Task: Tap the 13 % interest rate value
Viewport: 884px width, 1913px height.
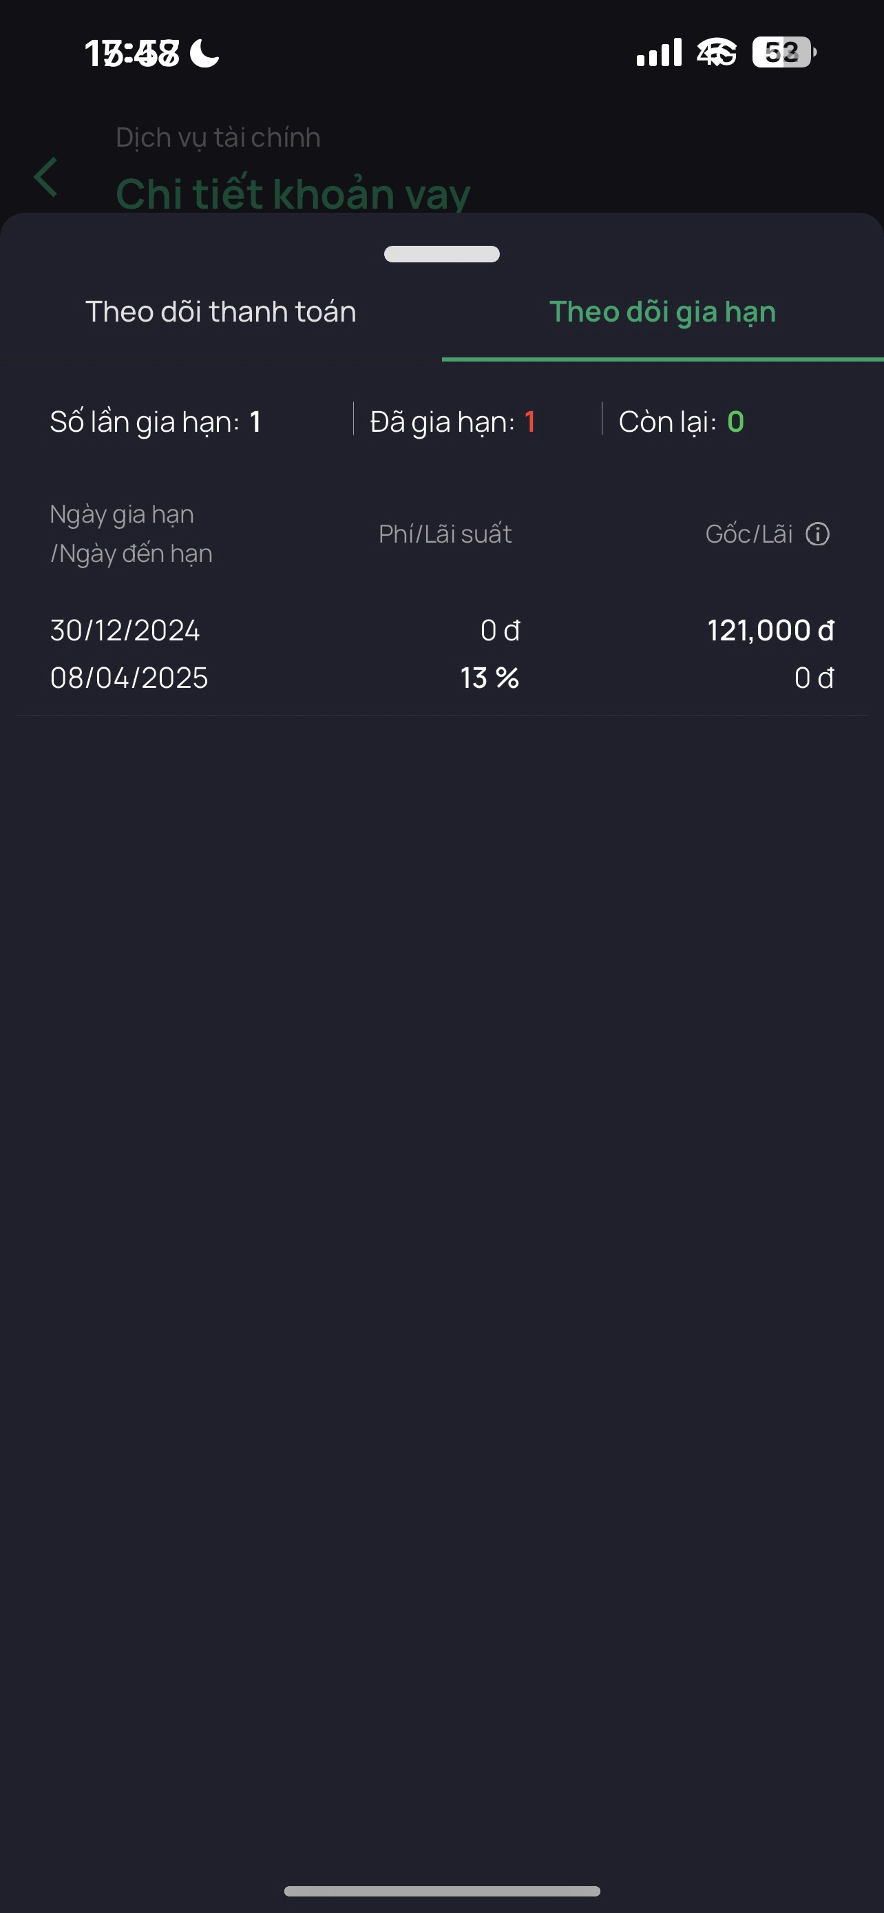Action: [489, 678]
